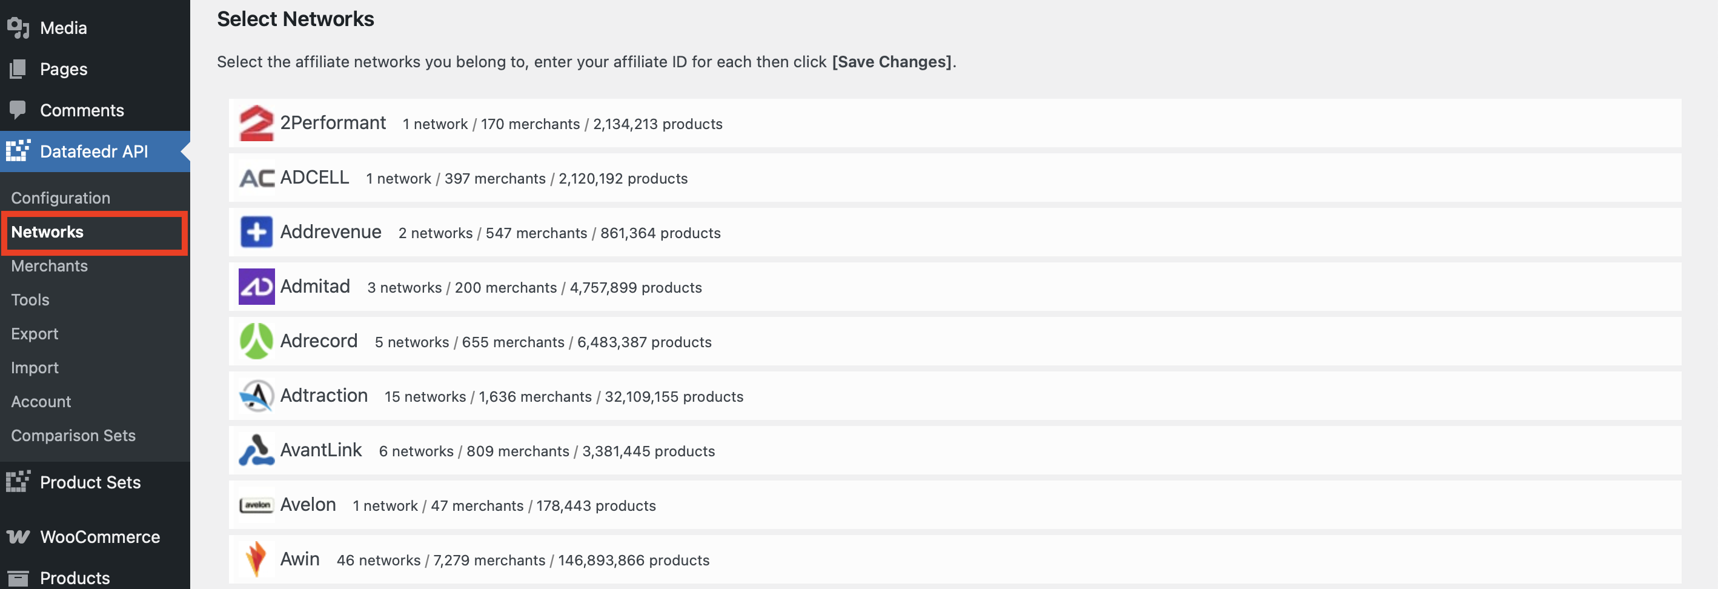
Task: Click the ADCELL logo icon
Action: (x=256, y=178)
